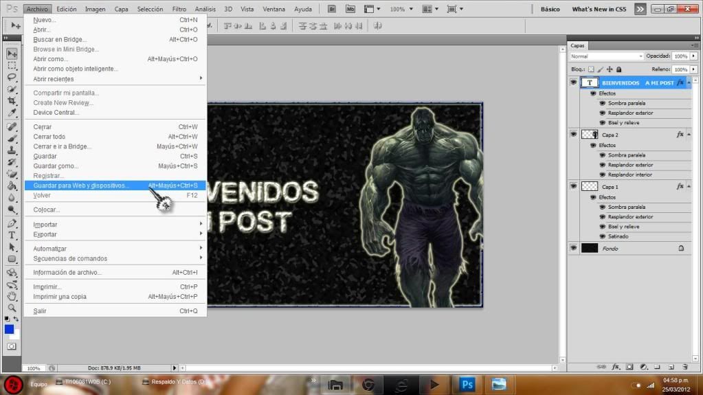This screenshot has width=703, height=395.
Task: Select the Pen tool
Action: (x=12, y=223)
